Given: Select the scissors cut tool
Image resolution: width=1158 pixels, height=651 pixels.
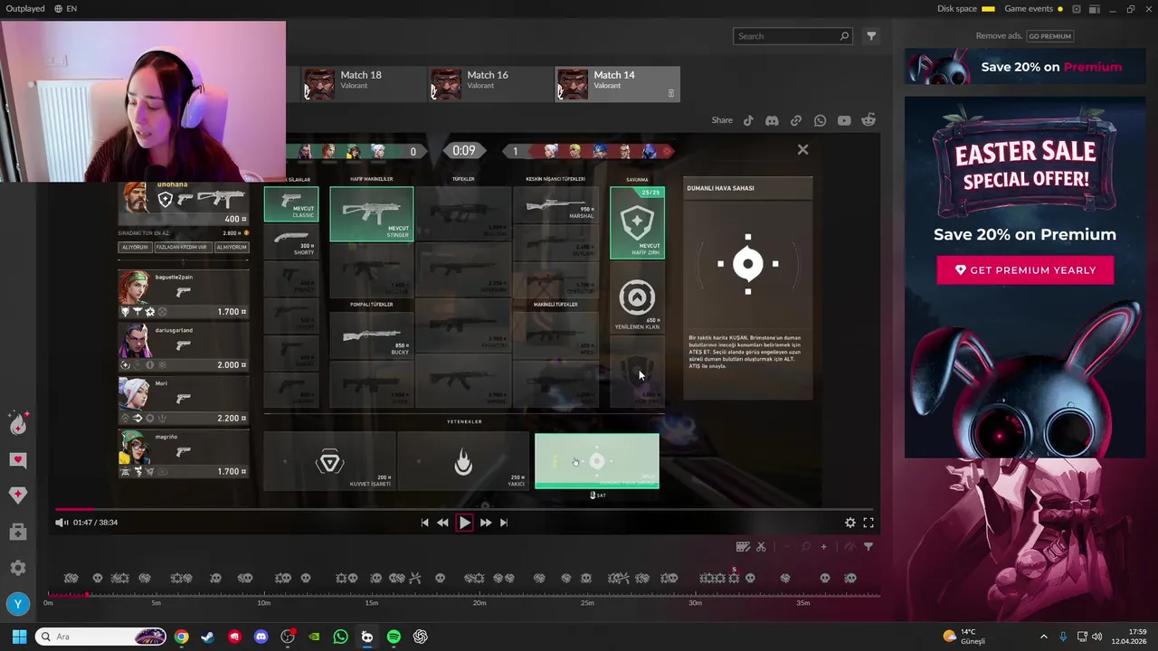Looking at the screenshot, I should coord(761,547).
